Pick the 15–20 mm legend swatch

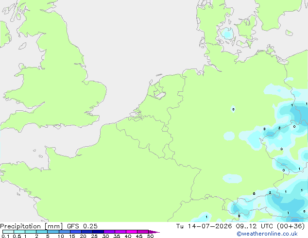(x=76, y=232)
